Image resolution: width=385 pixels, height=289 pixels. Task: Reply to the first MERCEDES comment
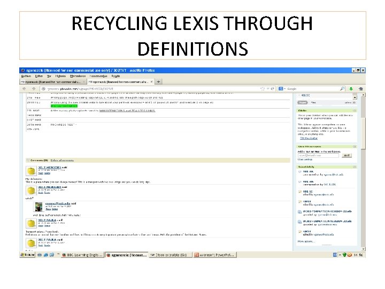pos(41,173)
